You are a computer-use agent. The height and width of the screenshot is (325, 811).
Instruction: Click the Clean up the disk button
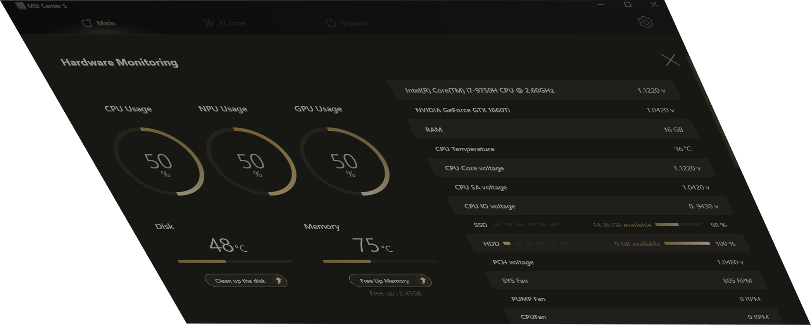[240, 281]
